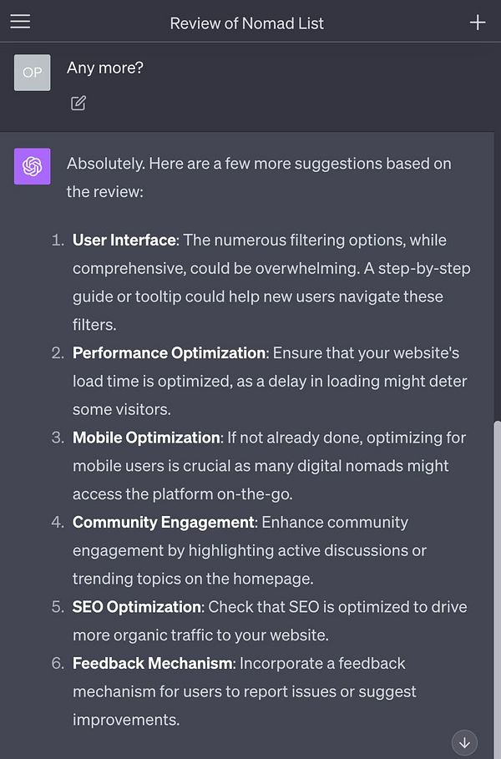Viewport: 501px width, 759px height.
Task: Select the "SEO Optimization" heading
Action: point(136,607)
